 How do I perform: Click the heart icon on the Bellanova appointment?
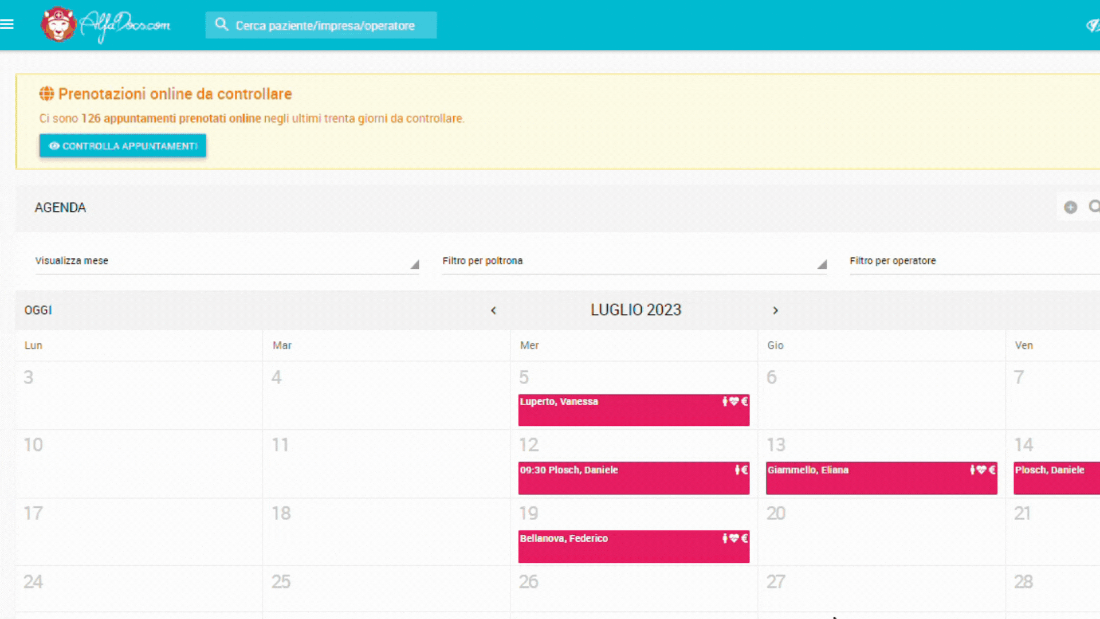coord(734,538)
